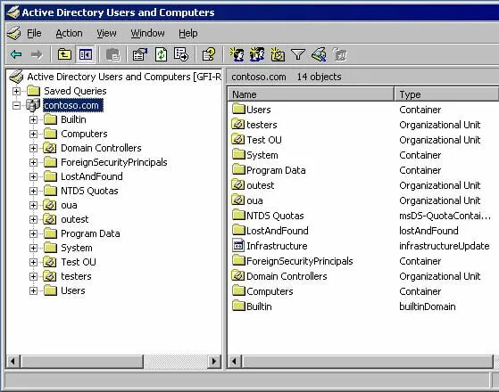The image size is (499, 392).
Task: Click Create new group toolbar icon
Action: 257,54
